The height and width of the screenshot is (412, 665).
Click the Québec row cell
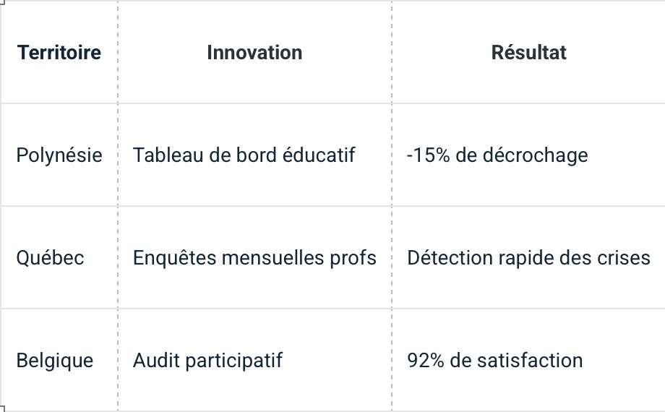click(x=51, y=258)
